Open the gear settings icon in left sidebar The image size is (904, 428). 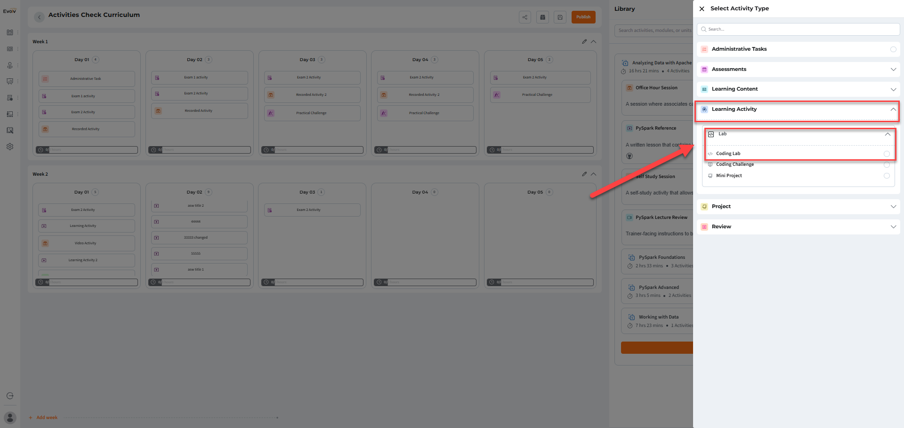pos(10,147)
